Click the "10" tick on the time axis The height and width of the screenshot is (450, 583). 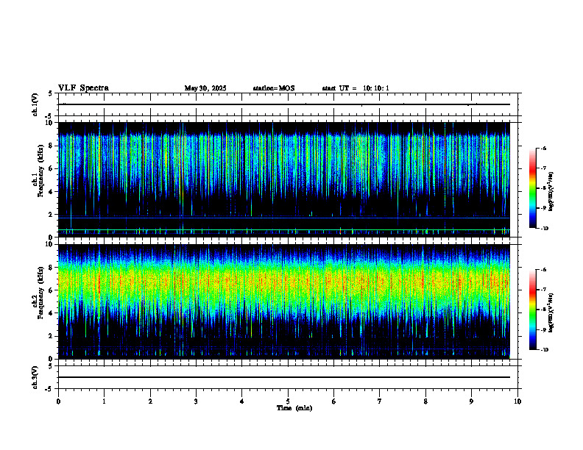click(517, 401)
